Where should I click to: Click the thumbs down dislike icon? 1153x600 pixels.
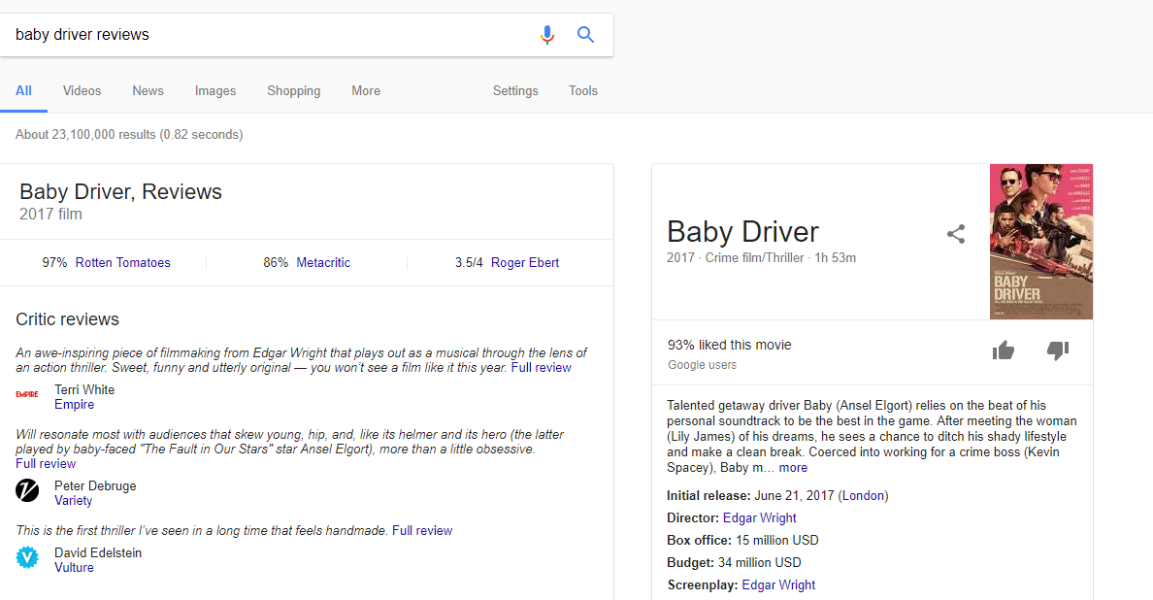click(x=1058, y=350)
